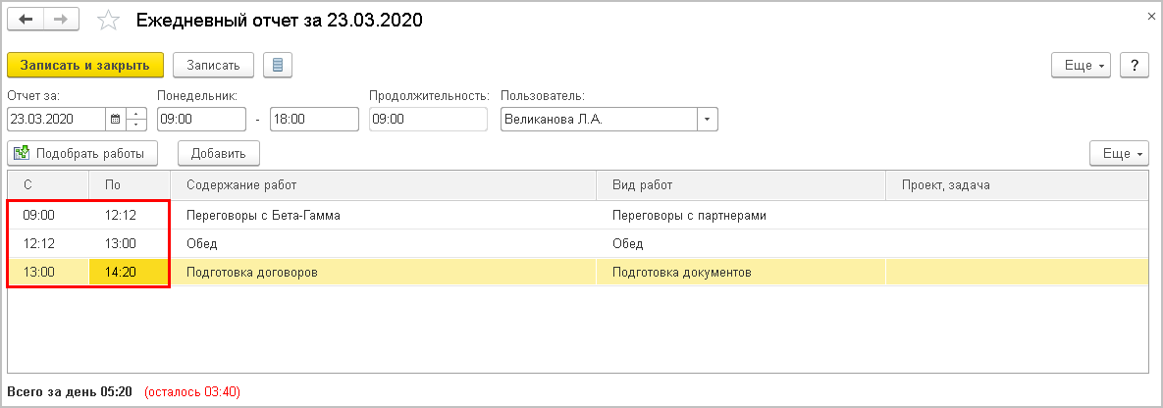Click the forward navigation arrow
Screen dimensions: 1163x408
point(61,20)
